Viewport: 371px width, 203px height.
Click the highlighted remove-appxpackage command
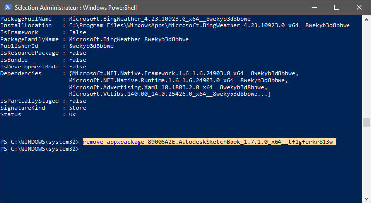click(x=209, y=142)
